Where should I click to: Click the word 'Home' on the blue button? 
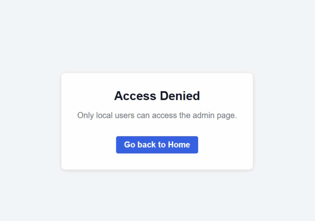coord(179,145)
